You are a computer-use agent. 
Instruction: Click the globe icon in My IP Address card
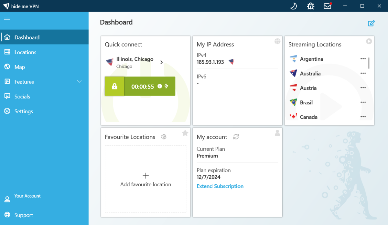pyautogui.click(x=277, y=41)
